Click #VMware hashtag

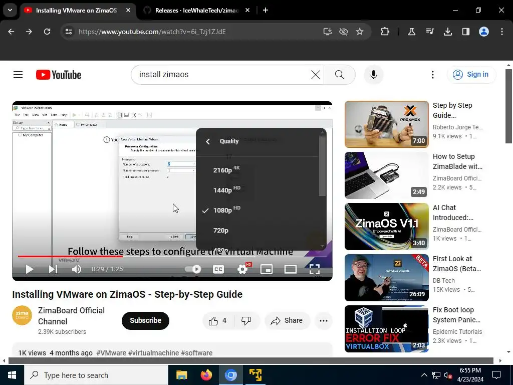coord(111,353)
